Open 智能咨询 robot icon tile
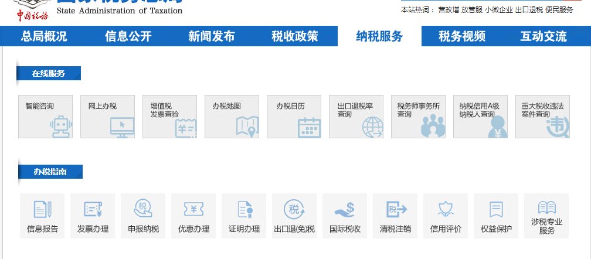Screen dimensions: 591x259 45,117
